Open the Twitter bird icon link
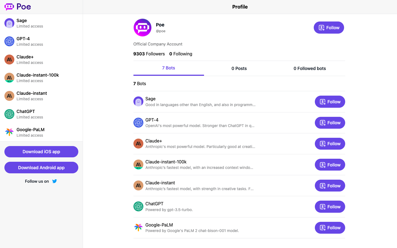Image resolution: width=397 pixels, height=248 pixels. point(55,181)
